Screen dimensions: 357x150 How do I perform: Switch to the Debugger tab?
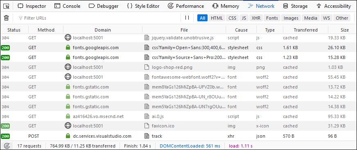[104, 6]
